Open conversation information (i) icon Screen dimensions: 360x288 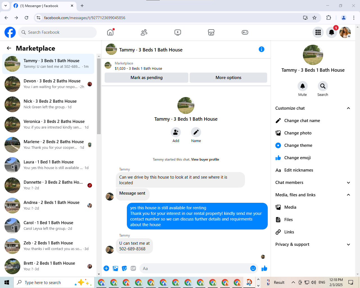tap(262, 49)
